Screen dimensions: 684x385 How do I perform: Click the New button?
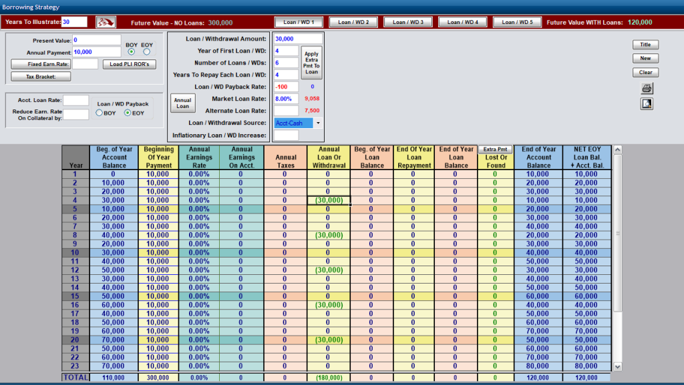(646, 58)
